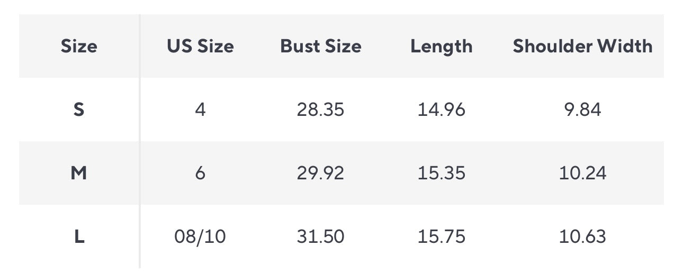The width and height of the screenshot is (683, 273).
Task: Select the S size row label
Action: (79, 110)
